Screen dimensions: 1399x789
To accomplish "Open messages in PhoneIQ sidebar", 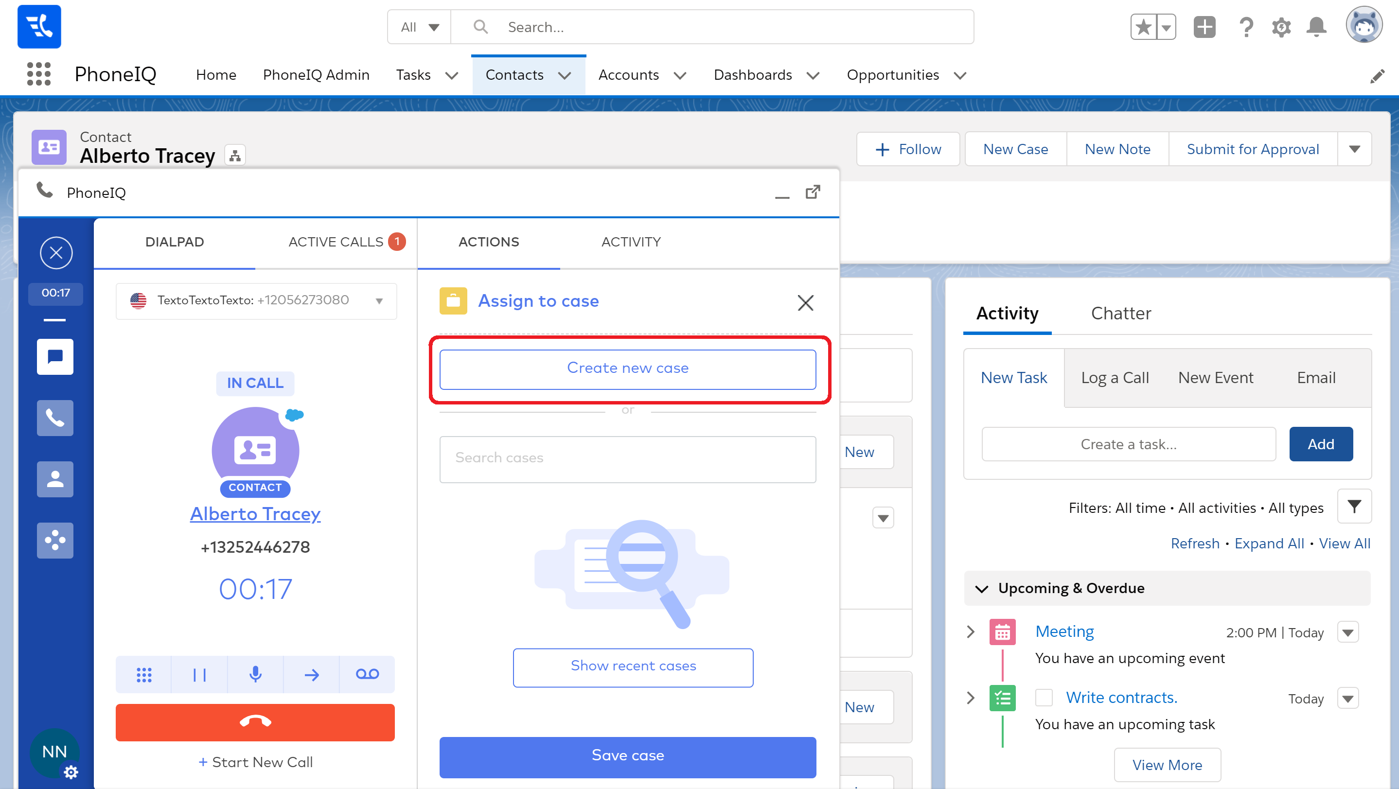I will [55, 357].
